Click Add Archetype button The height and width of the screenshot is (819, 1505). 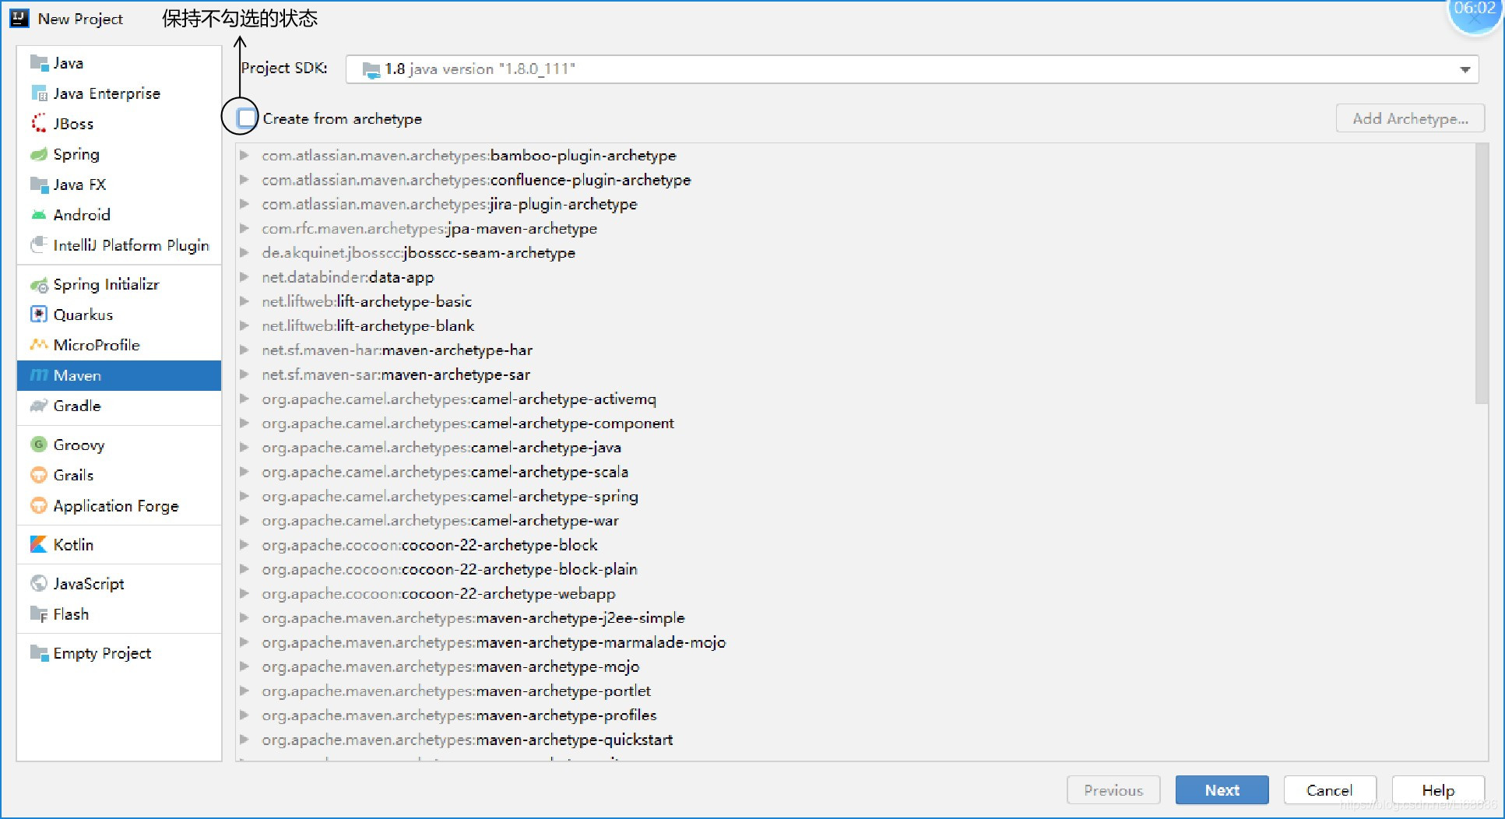click(1410, 118)
